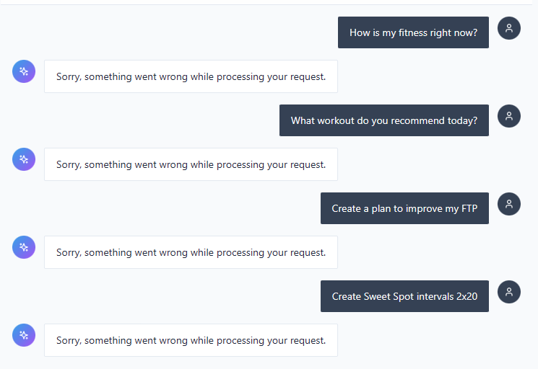Click AI sparkle avatar below the FTP message
The width and height of the screenshot is (538, 369).
point(24,247)
